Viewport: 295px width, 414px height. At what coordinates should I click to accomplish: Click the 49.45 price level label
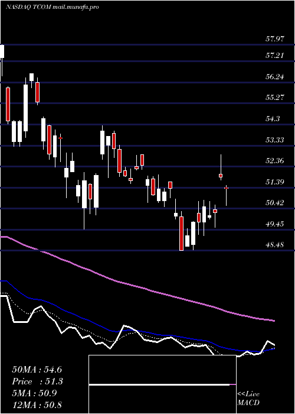coord(275,224)
